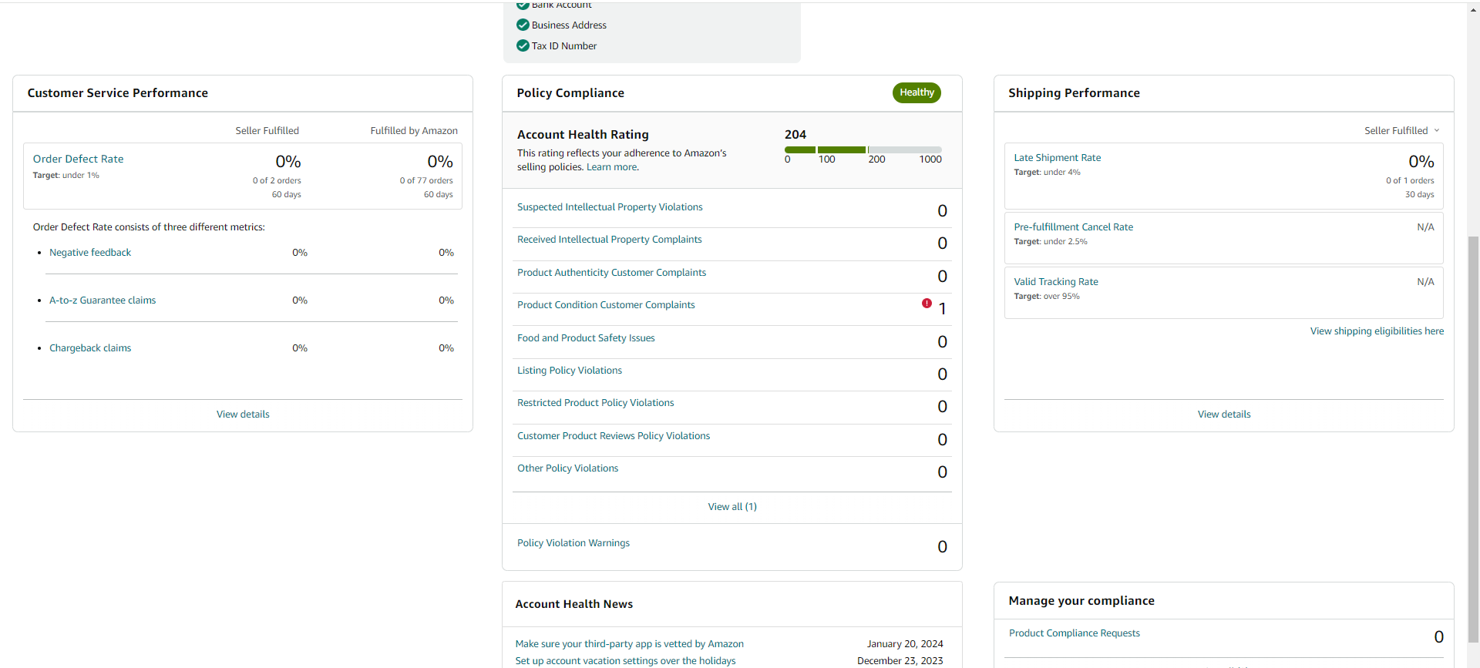Open the Order Defect Rate link
Viewport: 1480px width, 668px height.
coord(78,159)
